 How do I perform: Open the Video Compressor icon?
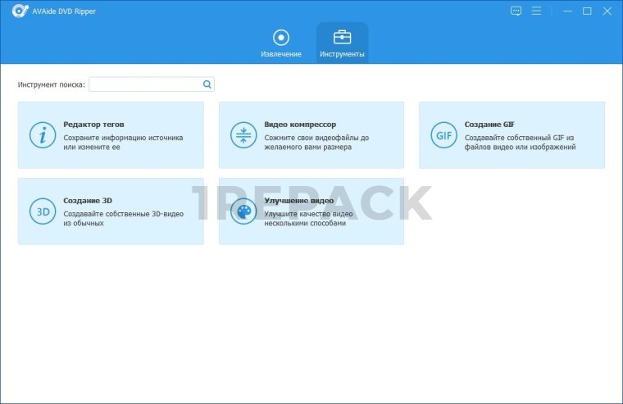tap(243, 135)
